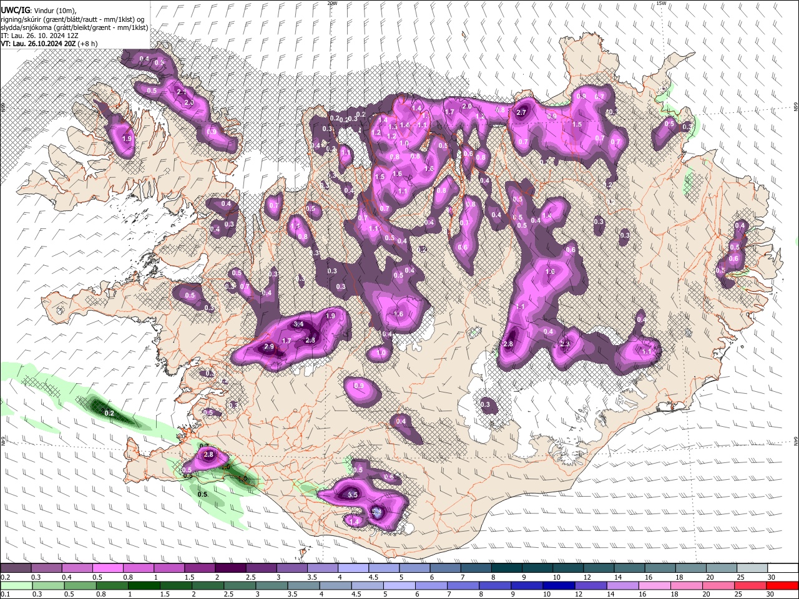Pick the deep blue swatch between 10 and 12 lower scale

(558, 586)
